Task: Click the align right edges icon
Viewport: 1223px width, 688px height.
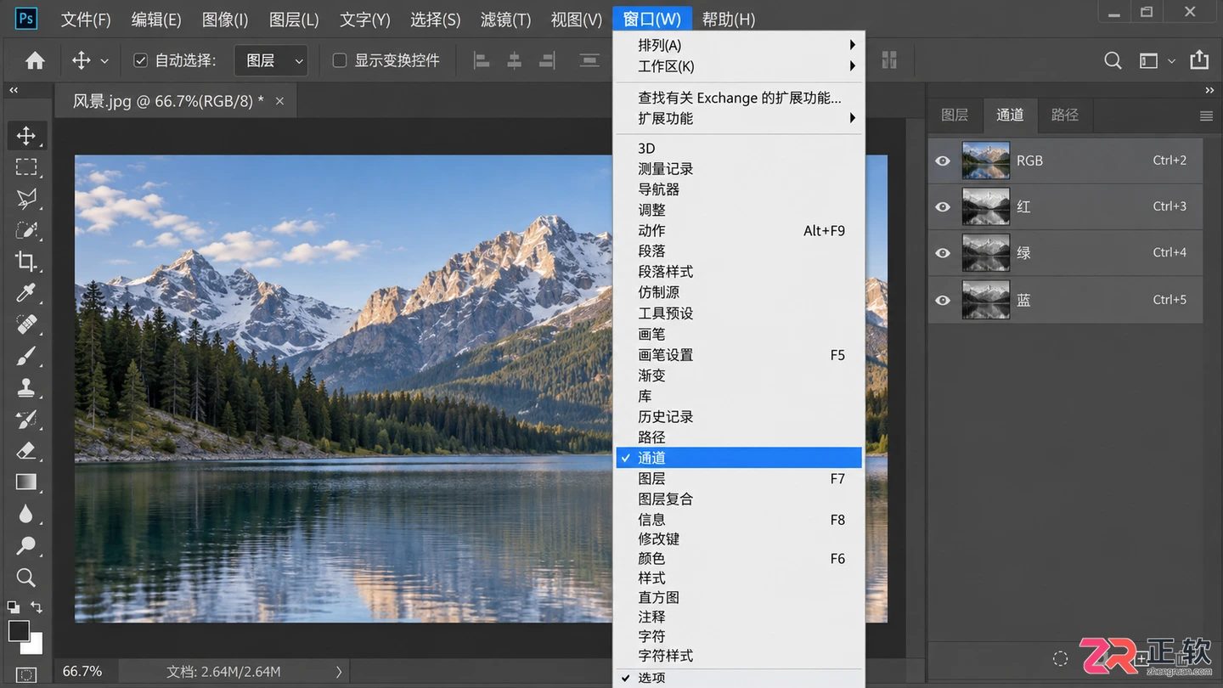Action: pos(547,60)
